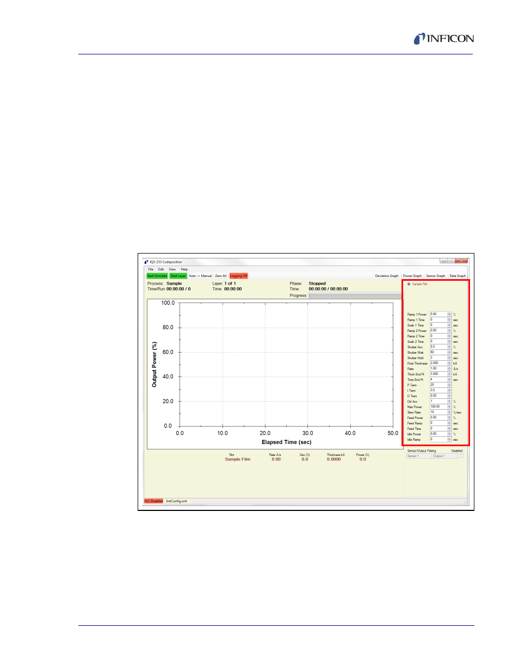Click the Final Thickness spinner arrows
Screen dimensions: 519x672
pos(449,363)
